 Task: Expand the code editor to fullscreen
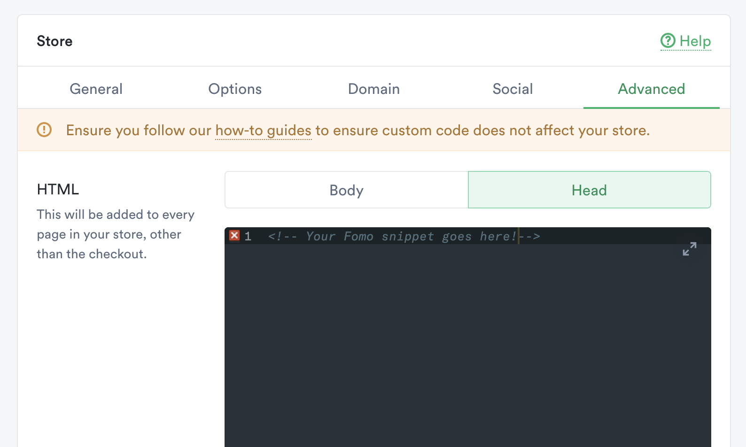click(689, 249)
